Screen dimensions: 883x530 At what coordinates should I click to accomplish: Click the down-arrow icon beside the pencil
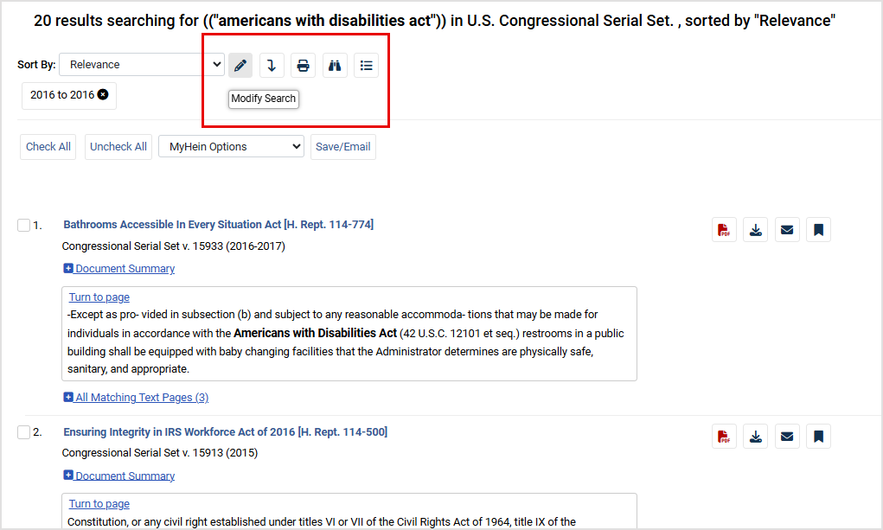pos(272,66)
